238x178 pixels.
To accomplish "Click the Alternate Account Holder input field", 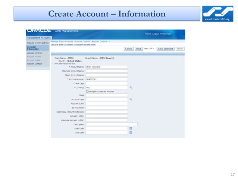I will pos(107,120).
